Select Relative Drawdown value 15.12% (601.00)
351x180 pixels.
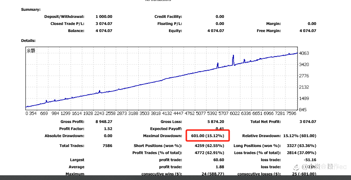click(300, 136)
